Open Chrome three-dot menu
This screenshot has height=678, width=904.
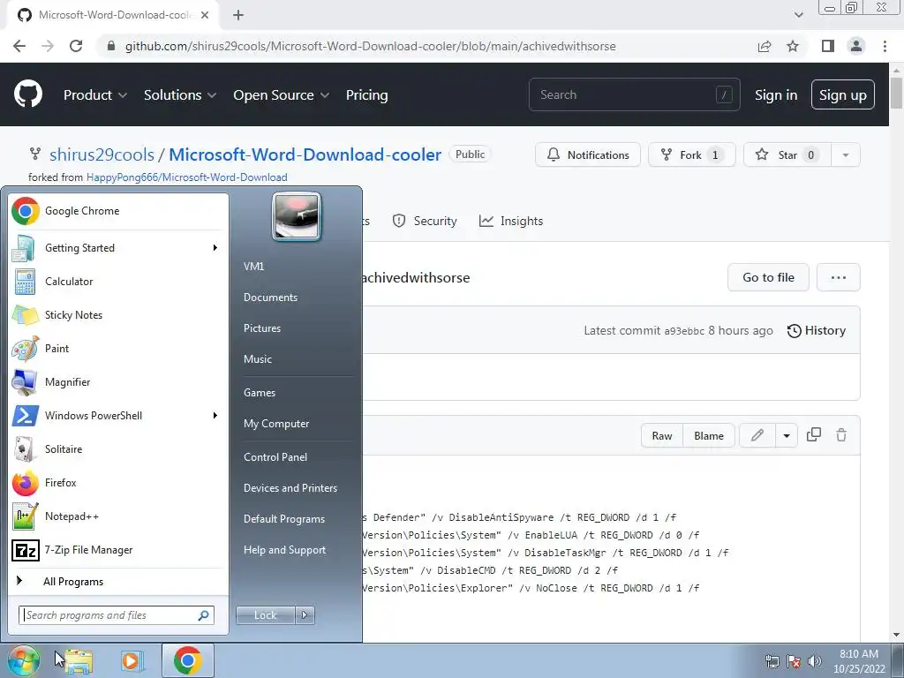click(x=885, y=46)
